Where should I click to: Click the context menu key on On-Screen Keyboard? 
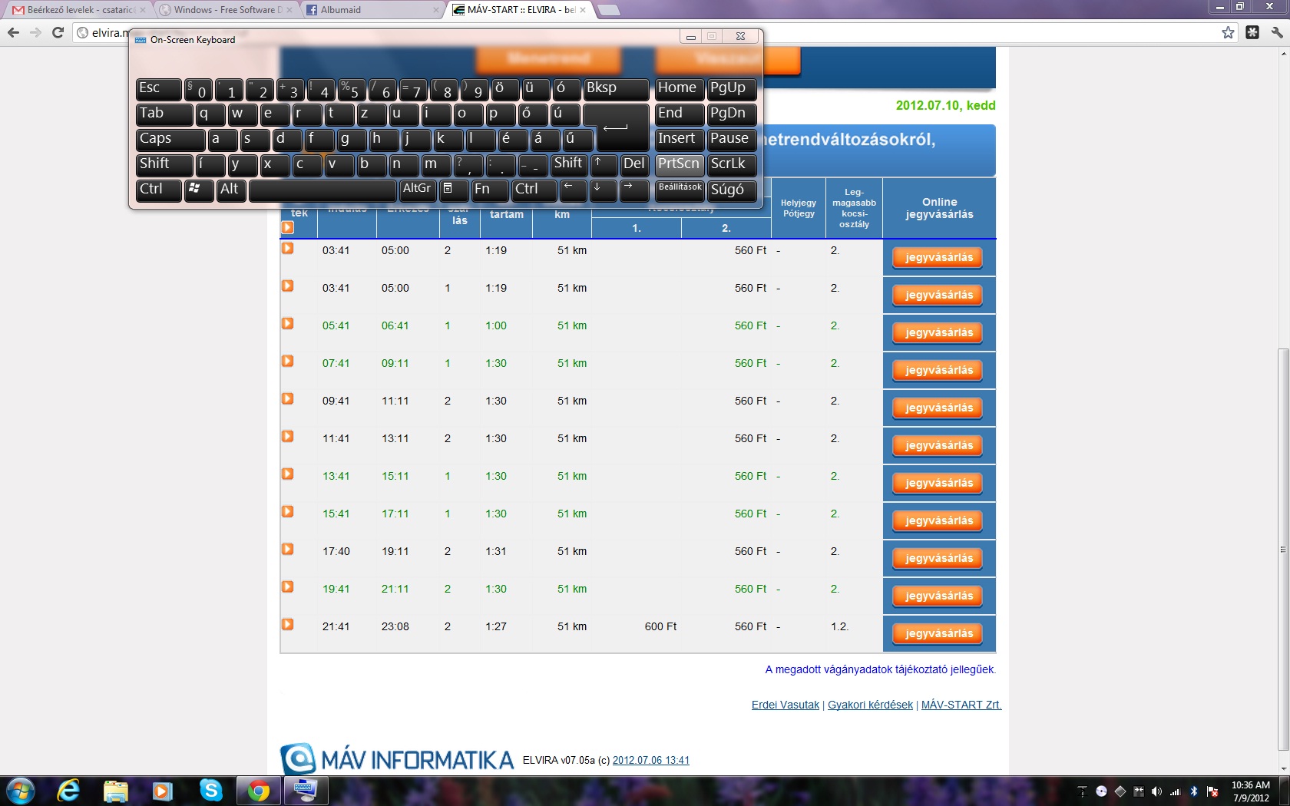[453, 190]
